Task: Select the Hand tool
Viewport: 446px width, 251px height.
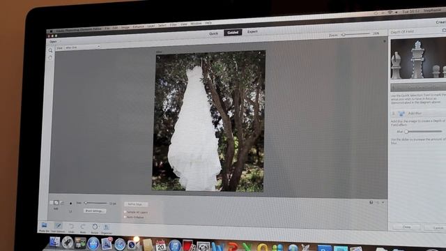Action: (50, 58)
